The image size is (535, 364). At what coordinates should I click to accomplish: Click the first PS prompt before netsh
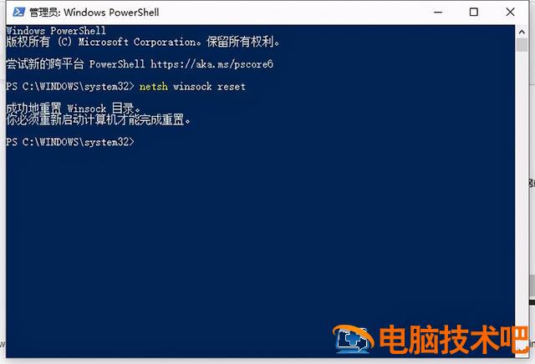coord(70,87)
